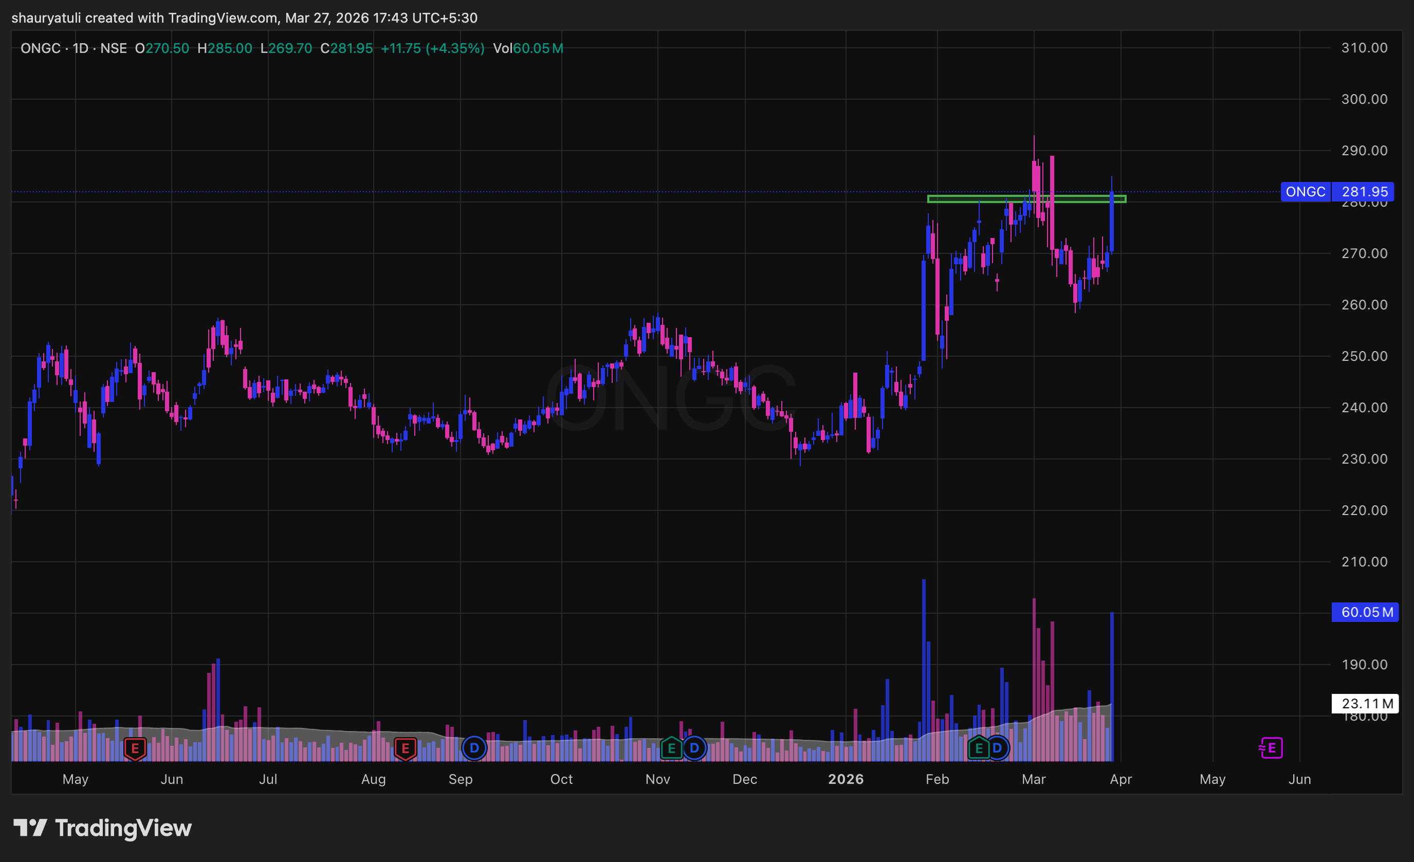Click the 60.05 M volume axis label

[1365, 612]
